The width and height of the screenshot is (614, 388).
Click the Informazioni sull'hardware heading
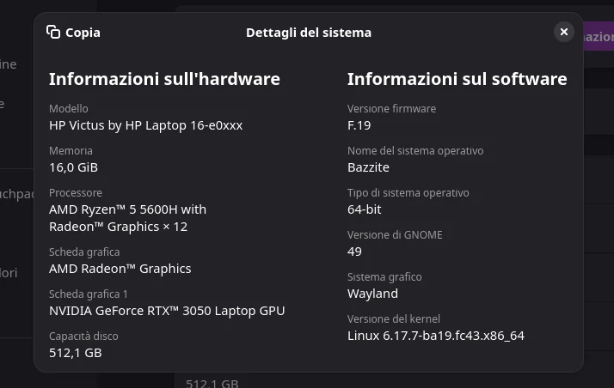pos(164,79)
